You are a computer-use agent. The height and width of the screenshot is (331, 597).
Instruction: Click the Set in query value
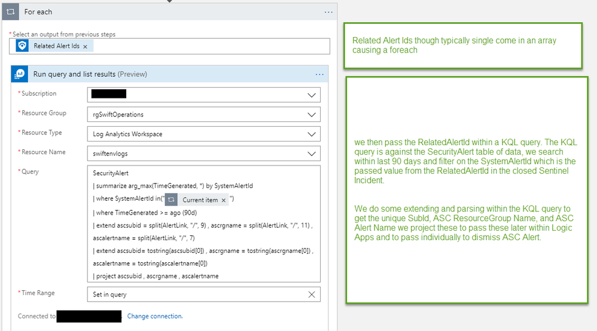pyautogui.click(x=109, y=295)
